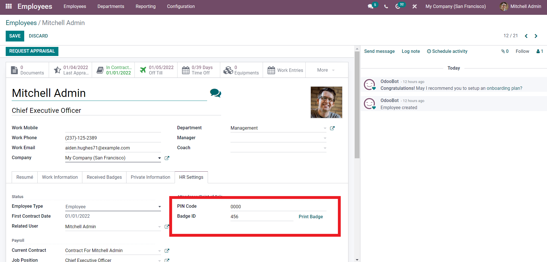Click the Work Email input field
Image resolution: width=547 pixels, height=262 pixels.
pyautogui.click(x=113, y=148)
